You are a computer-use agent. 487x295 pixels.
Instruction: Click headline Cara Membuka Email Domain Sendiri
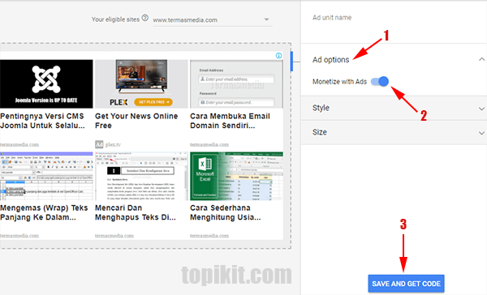pos(230,121)
